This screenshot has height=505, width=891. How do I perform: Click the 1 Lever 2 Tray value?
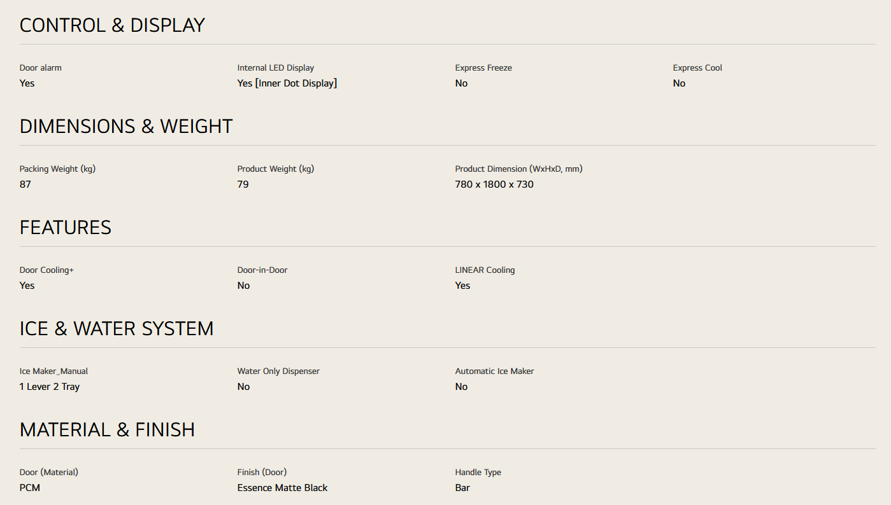tap(50, 387)
